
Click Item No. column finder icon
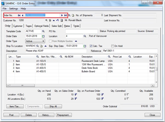coord(38,57)
